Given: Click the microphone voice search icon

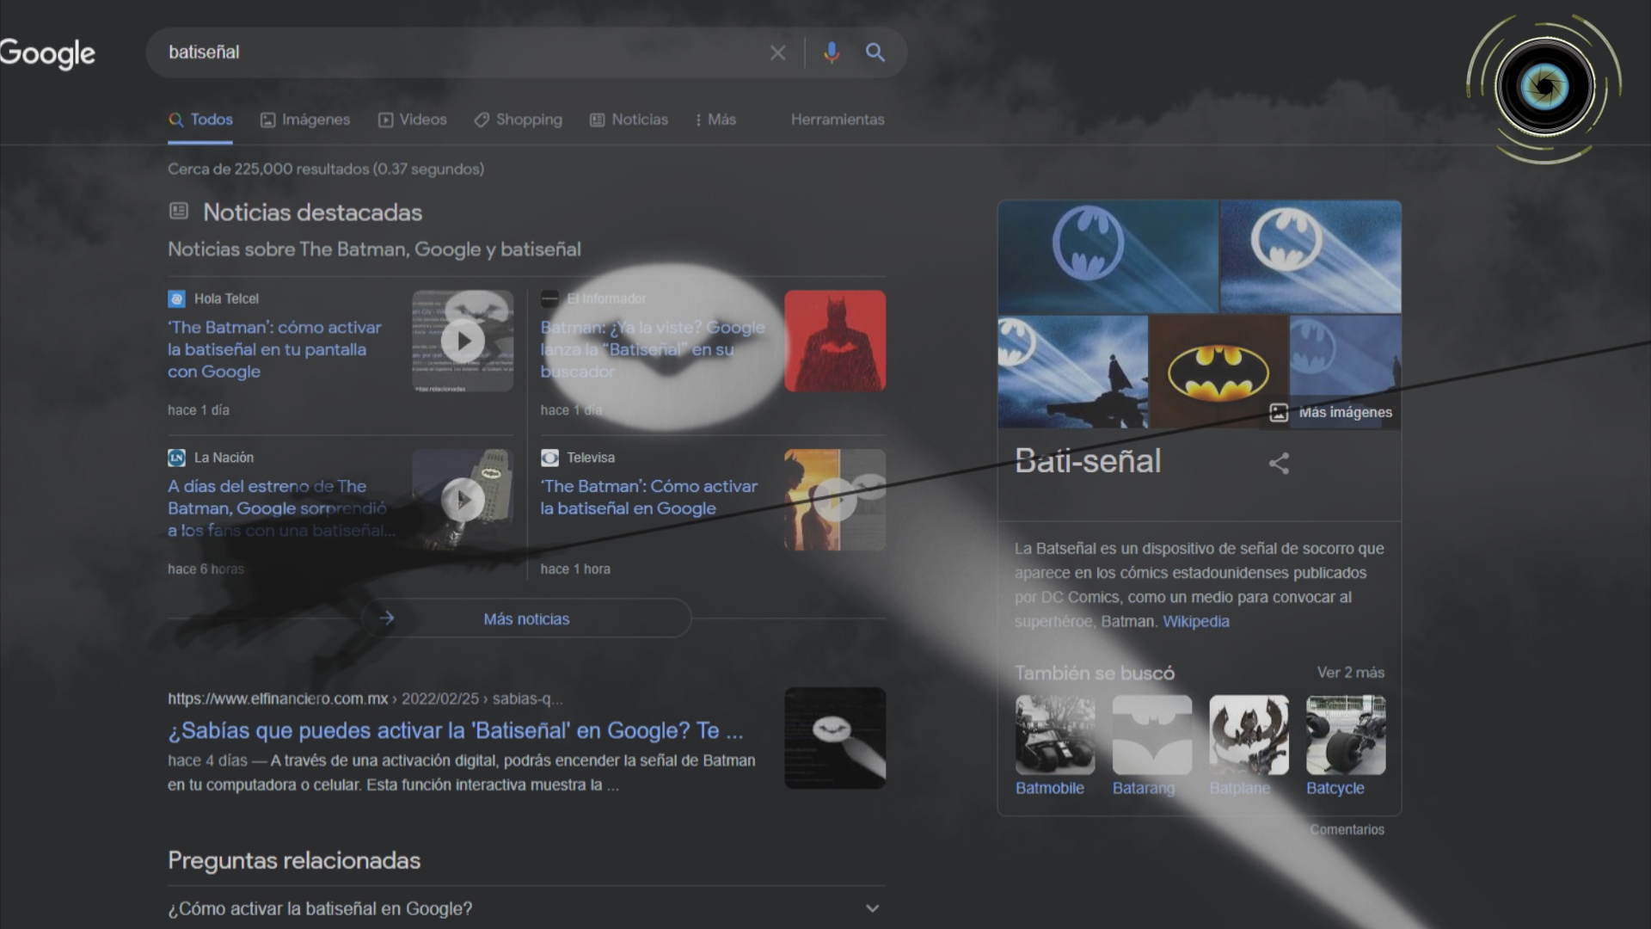Looking at the screenshot, I should [831, 53].
